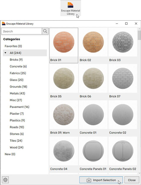Click the down arrow of material scrollbar
This screenshot has width=141, height=185.
pyautogui.click(x=140, y=173)
